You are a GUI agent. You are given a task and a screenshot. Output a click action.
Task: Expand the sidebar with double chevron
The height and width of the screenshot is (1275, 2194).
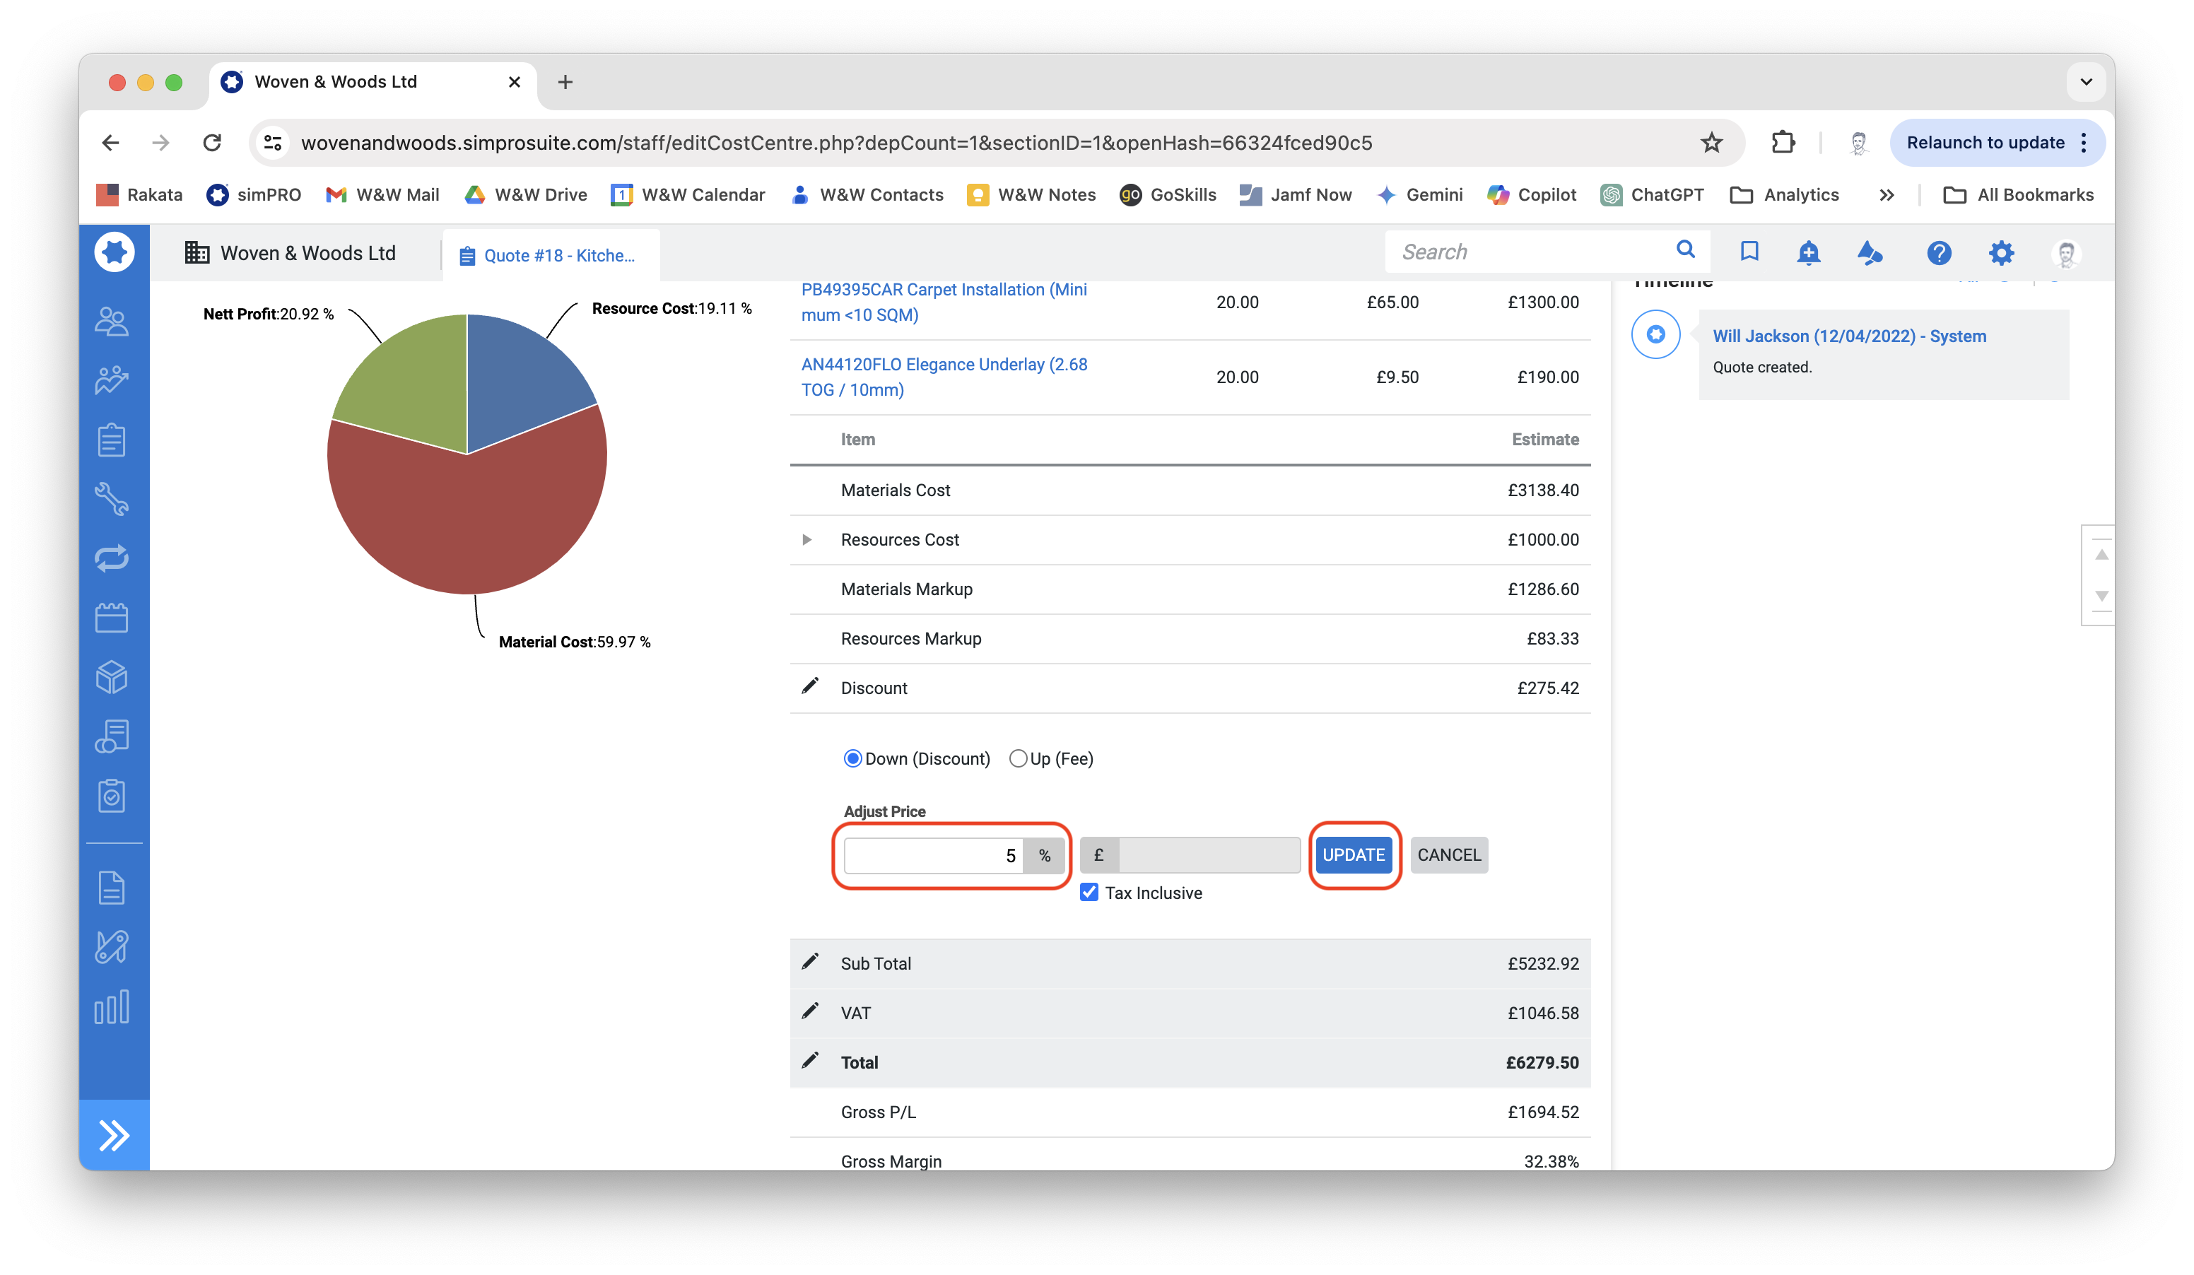point(114,1134)
